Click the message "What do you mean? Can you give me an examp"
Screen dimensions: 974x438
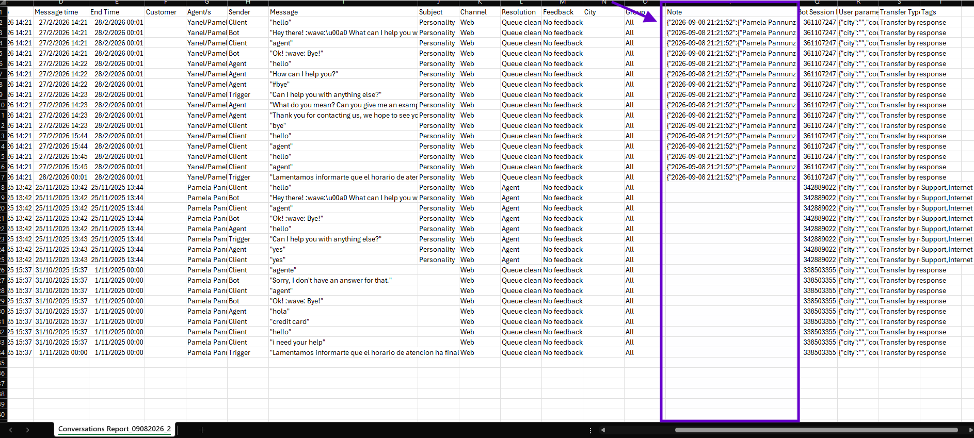pos(343,105)
